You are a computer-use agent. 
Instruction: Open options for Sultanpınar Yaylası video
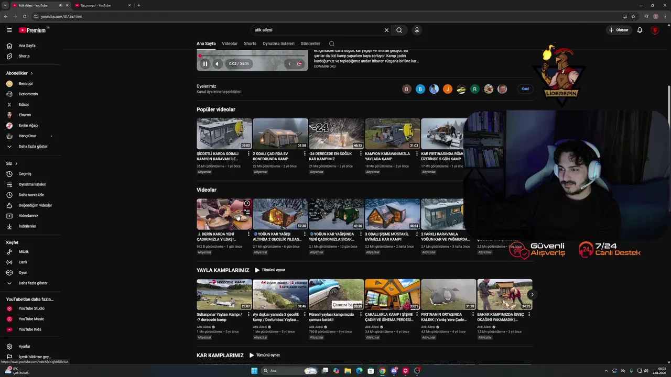click(x=248, y=315)
